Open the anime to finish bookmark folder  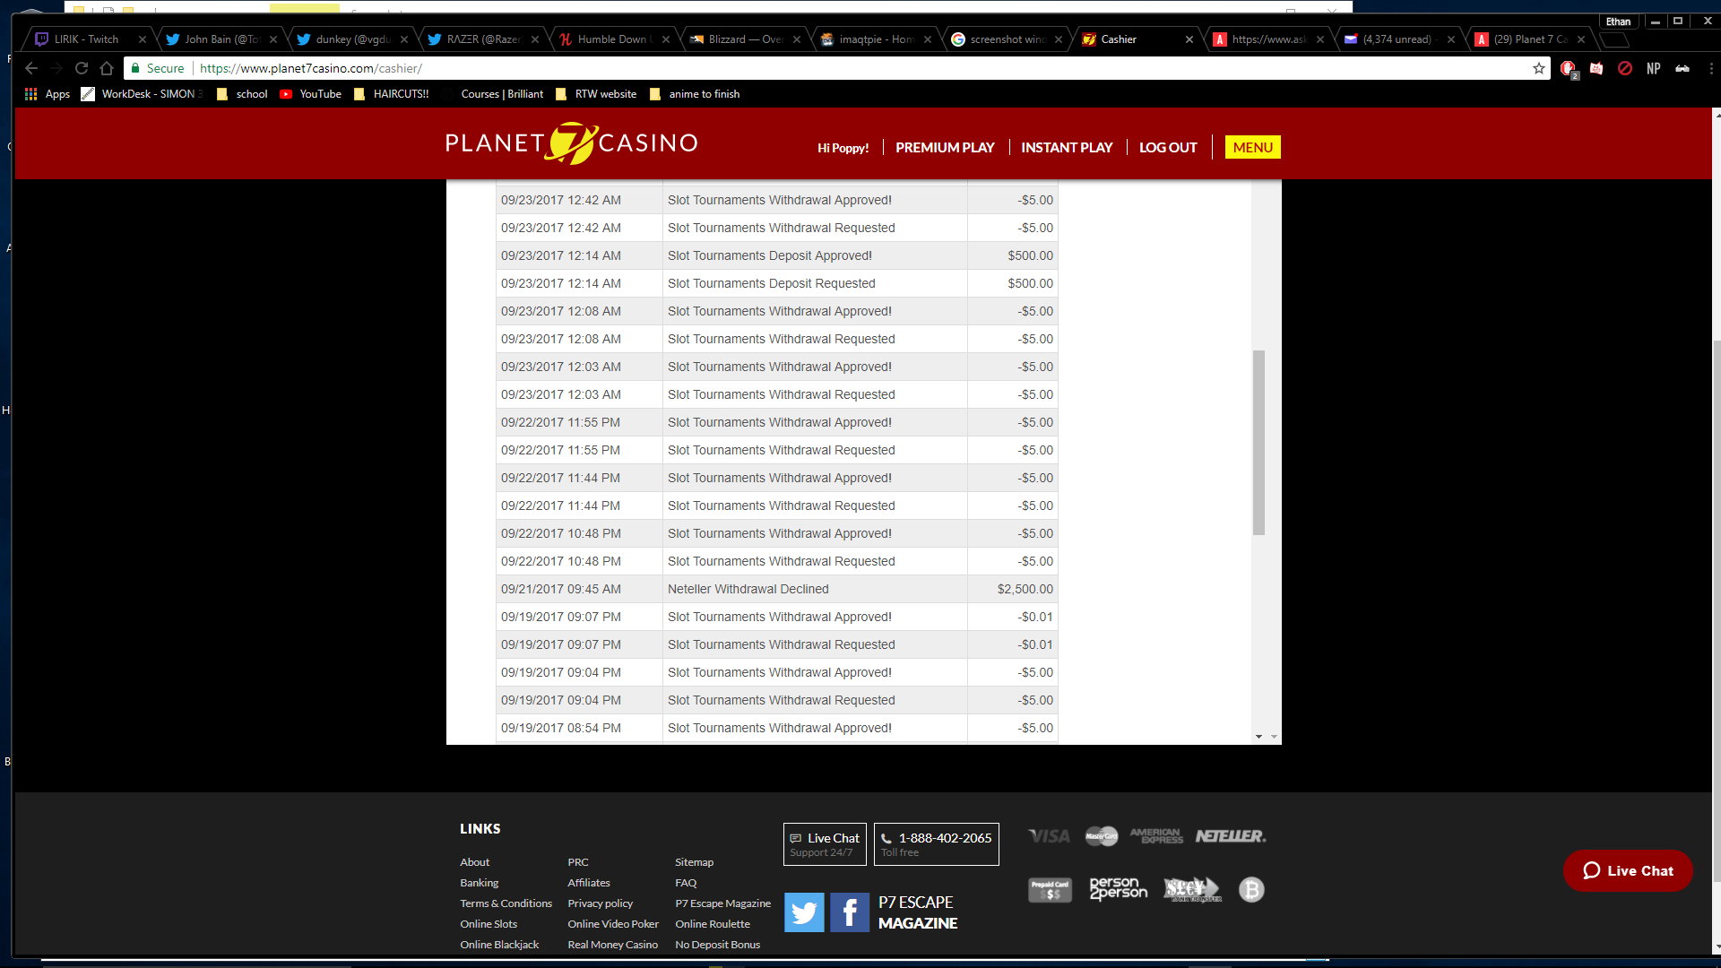pos(695,94)
